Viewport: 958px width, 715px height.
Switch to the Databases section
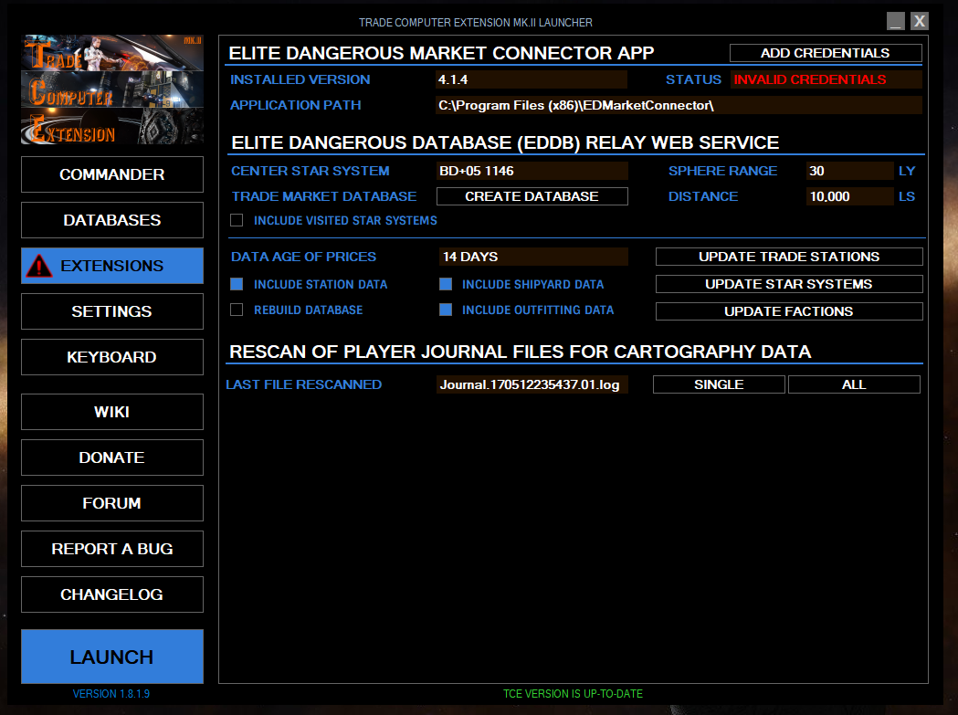112,220
